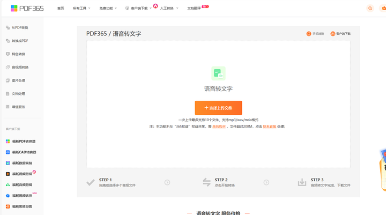Screen dimensions: 386x215
Task: Click the 福昕PDF转换器 colorful icon
Action: coord(8,142)
